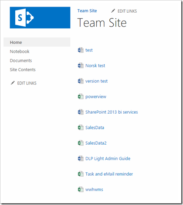Click the Word icon beside DLP Light Admin Guide

tap(81, 159)
